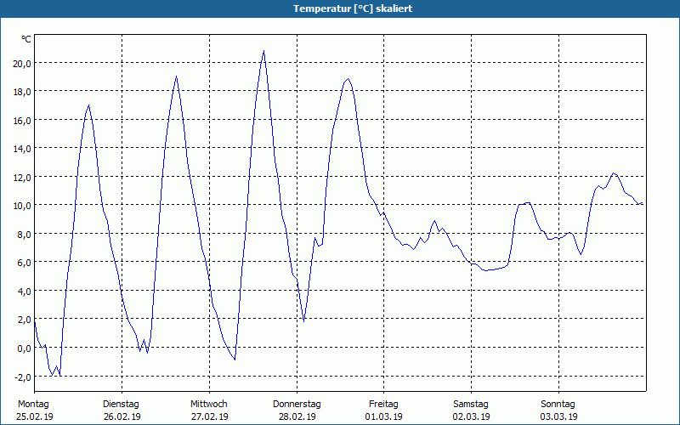Select the date 01.03.19

384,416
